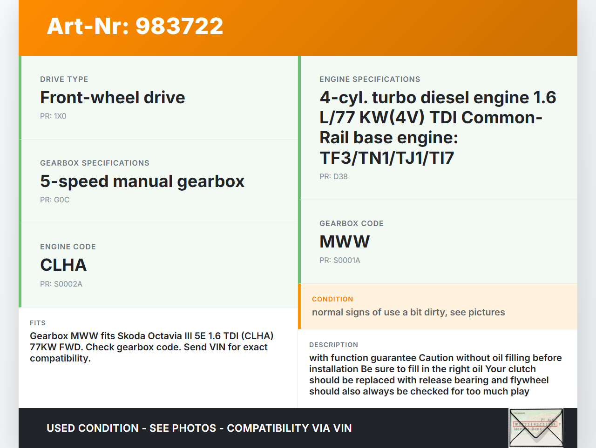Click the USED CONDITION footer banner text
596x448 pixels.
[x=199, y=428]
